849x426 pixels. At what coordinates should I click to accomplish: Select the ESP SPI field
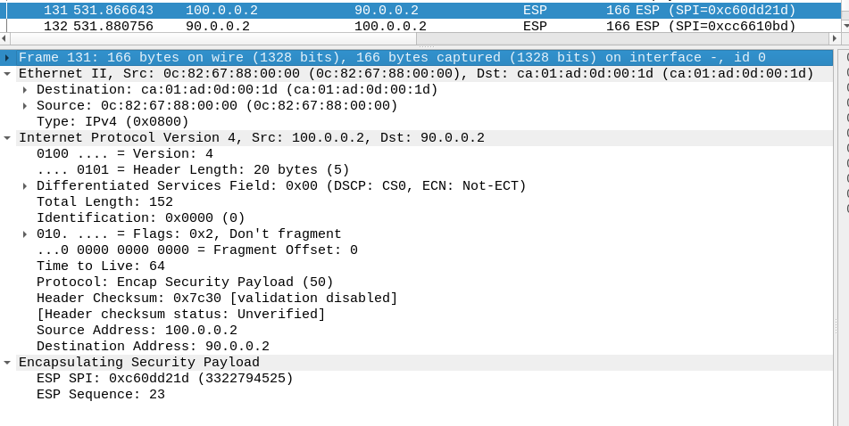click(x=165, y=379)
